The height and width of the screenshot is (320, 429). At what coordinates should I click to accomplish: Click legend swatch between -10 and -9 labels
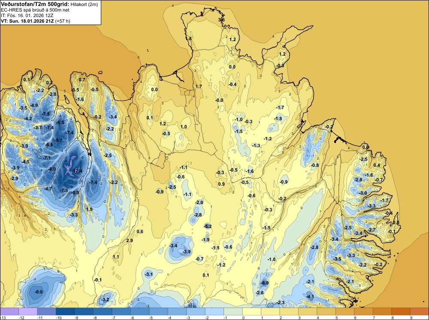point(65,311)
